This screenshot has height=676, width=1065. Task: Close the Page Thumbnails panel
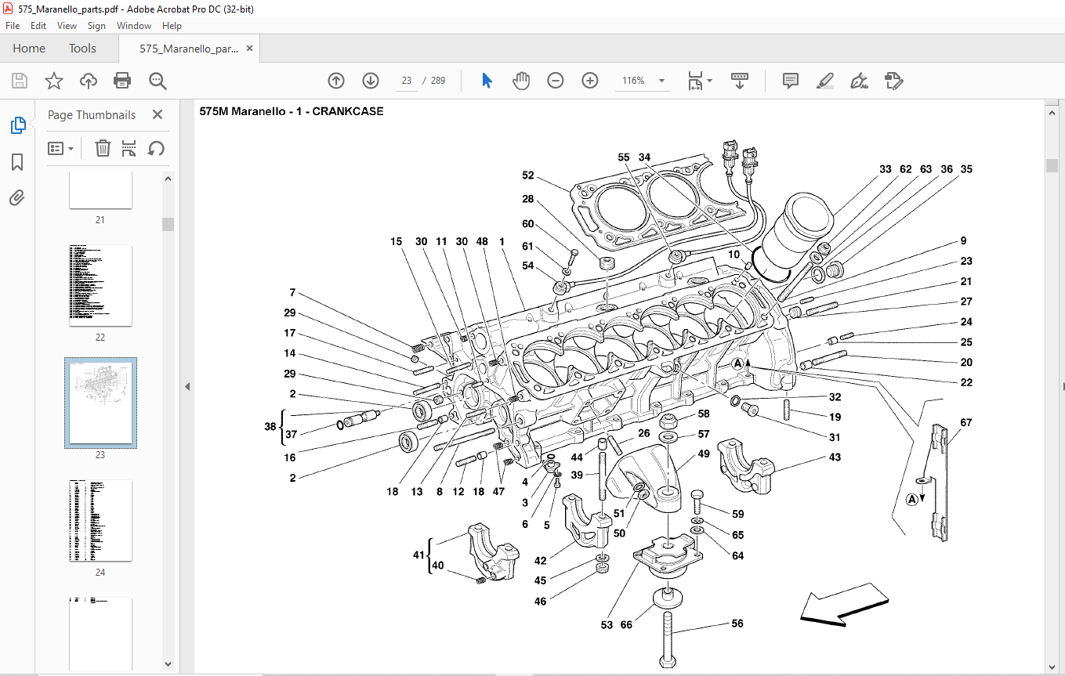coord(158,114)
